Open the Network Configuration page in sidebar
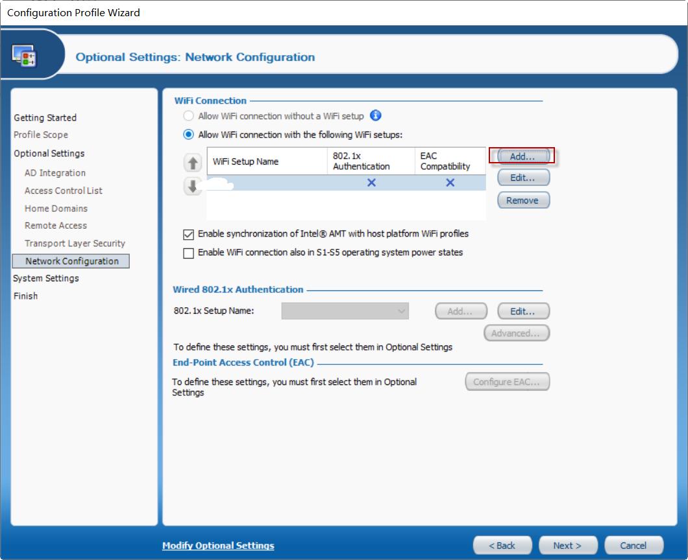Viewport: 688px width, 560px height. [71, 261]
